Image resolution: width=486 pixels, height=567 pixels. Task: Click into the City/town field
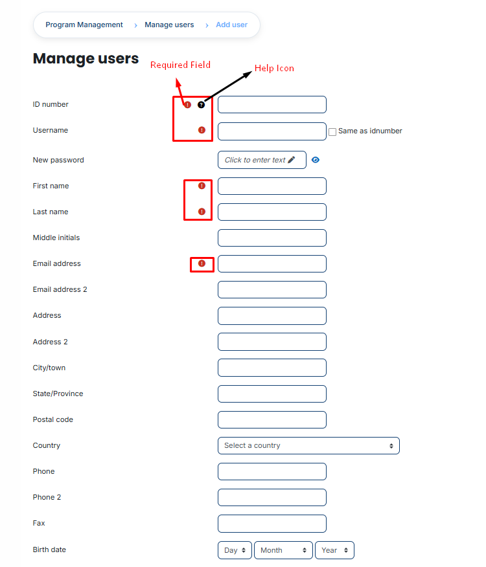tap(272, 368)
